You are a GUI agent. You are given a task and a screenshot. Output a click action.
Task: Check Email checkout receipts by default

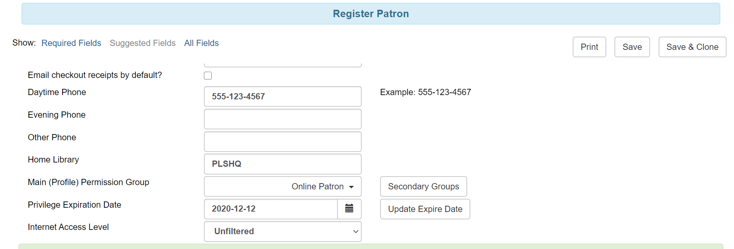click(x=208, y=76)
